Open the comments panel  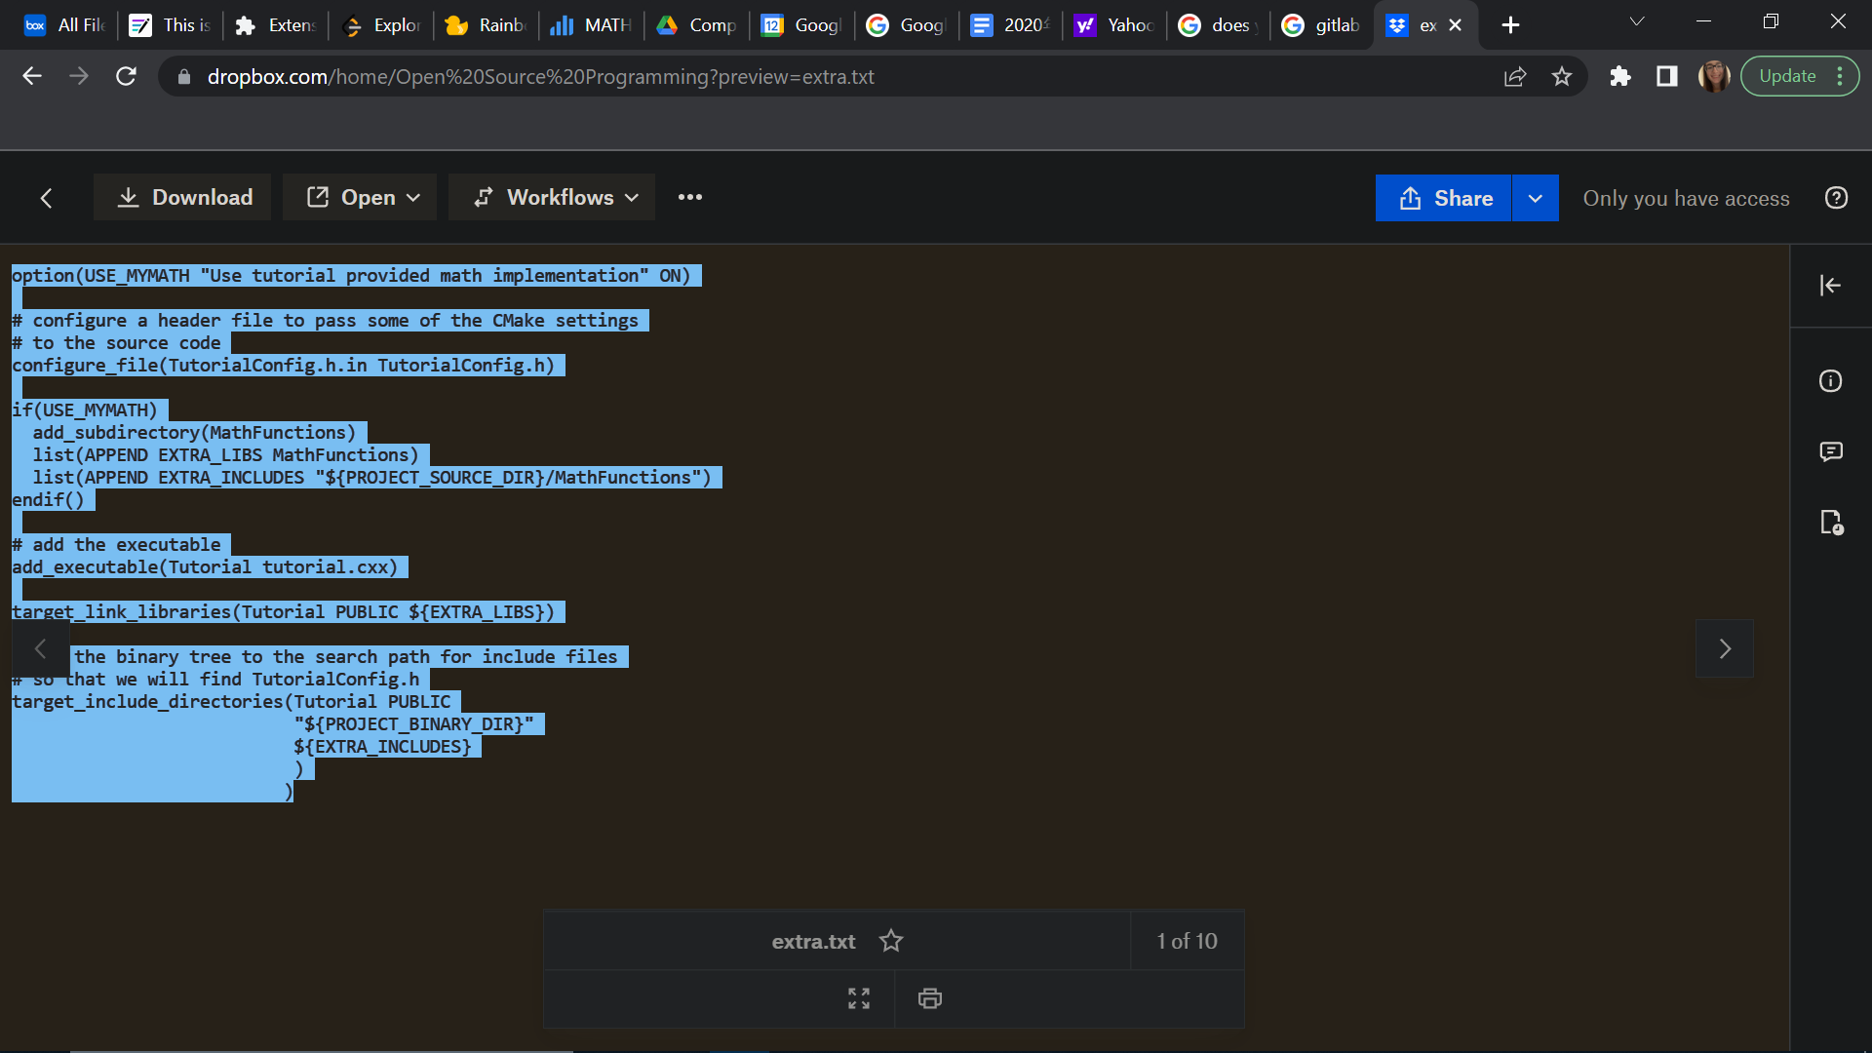pyautogui.click(x=1831, y=451)
